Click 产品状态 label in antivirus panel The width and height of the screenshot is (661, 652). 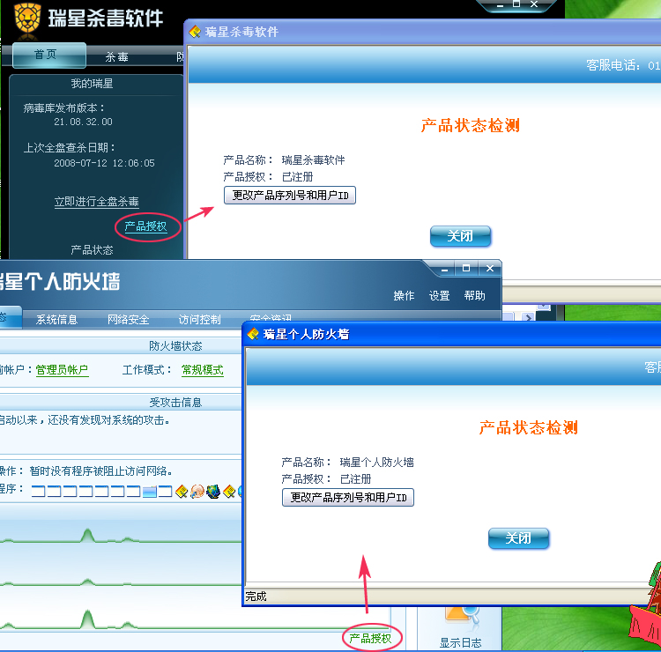[x=92, y=250]
